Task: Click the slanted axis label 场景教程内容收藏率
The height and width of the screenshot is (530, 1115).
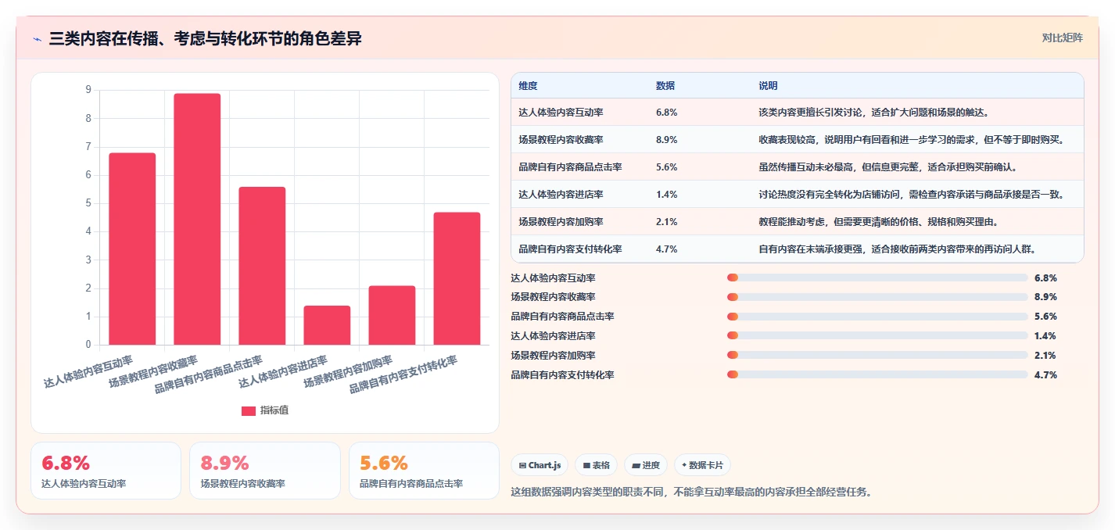Action: (x=153, y=372)
